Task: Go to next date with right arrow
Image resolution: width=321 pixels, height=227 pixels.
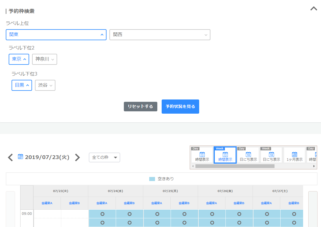Action: [77, 158]
